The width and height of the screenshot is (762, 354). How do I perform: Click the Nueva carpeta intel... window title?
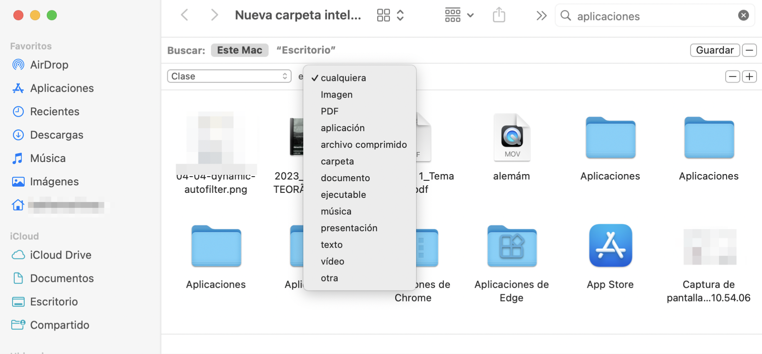(x=298, y=15)
